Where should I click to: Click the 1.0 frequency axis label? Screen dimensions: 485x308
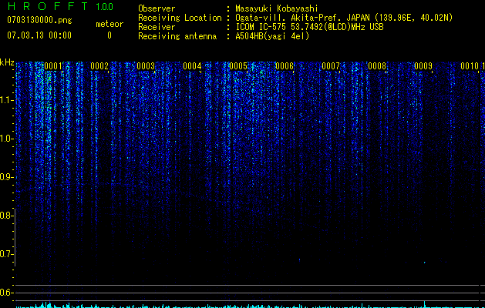pyautogui.click(x=6, y=139)
